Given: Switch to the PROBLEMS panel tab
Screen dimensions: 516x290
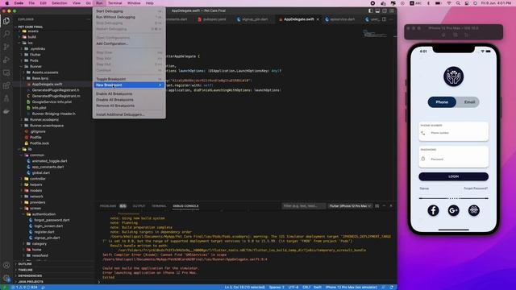Looking at the screenshot, I should 108,206.
